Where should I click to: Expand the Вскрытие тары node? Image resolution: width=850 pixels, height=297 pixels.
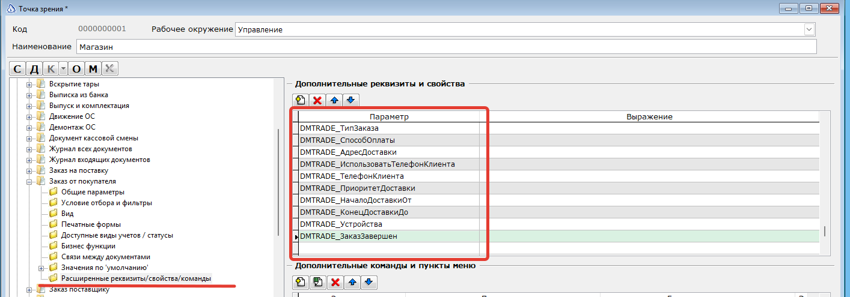click(29, 84)
